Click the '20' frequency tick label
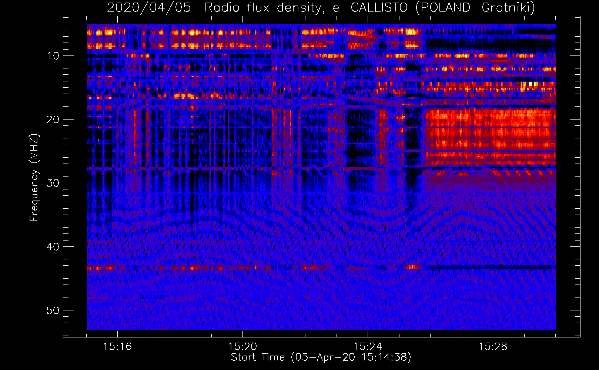Viewport: 599px width, 370px height. [x=53, y=120]
